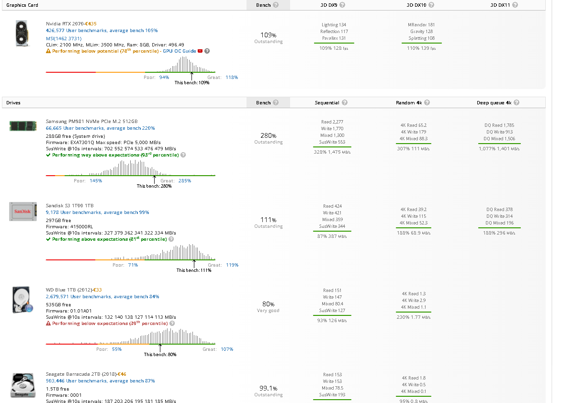This screenshot has width=573, height=403.
Task: Open 503,446 User benchmarks link
Action: [x=100, y=381]
